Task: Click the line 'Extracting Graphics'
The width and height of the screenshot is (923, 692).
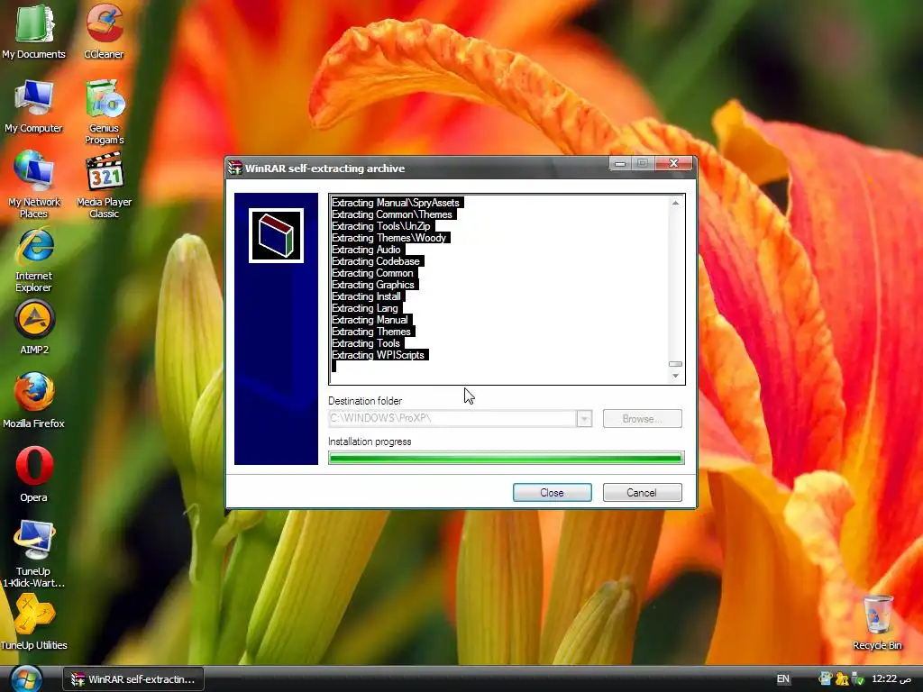Action: pos(373,285)
